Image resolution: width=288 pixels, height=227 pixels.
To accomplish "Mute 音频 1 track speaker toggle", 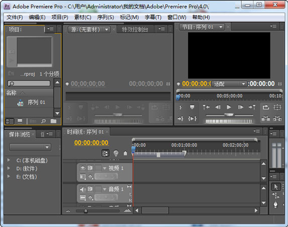I will (82, 189).
